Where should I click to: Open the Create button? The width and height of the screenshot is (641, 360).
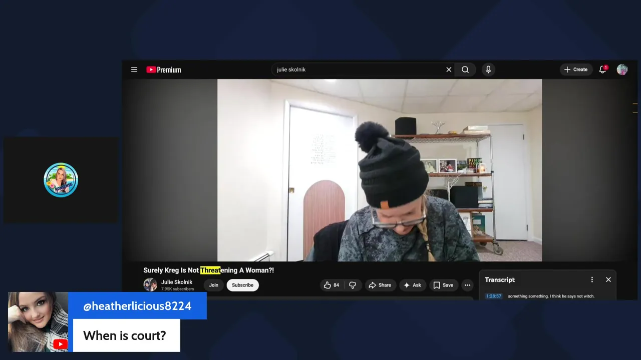(x=576, y=69)
